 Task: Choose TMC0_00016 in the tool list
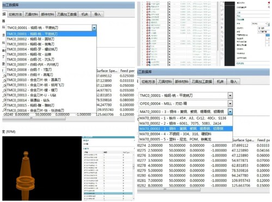coord(51,110)
